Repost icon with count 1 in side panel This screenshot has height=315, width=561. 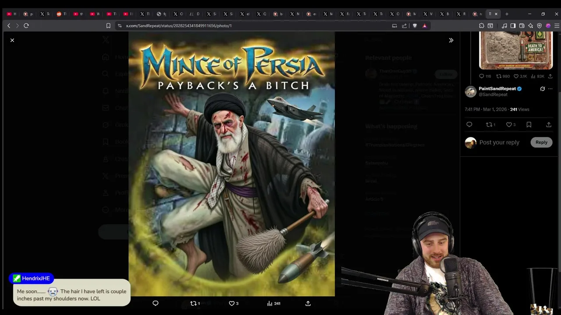[x=490, y=125]
